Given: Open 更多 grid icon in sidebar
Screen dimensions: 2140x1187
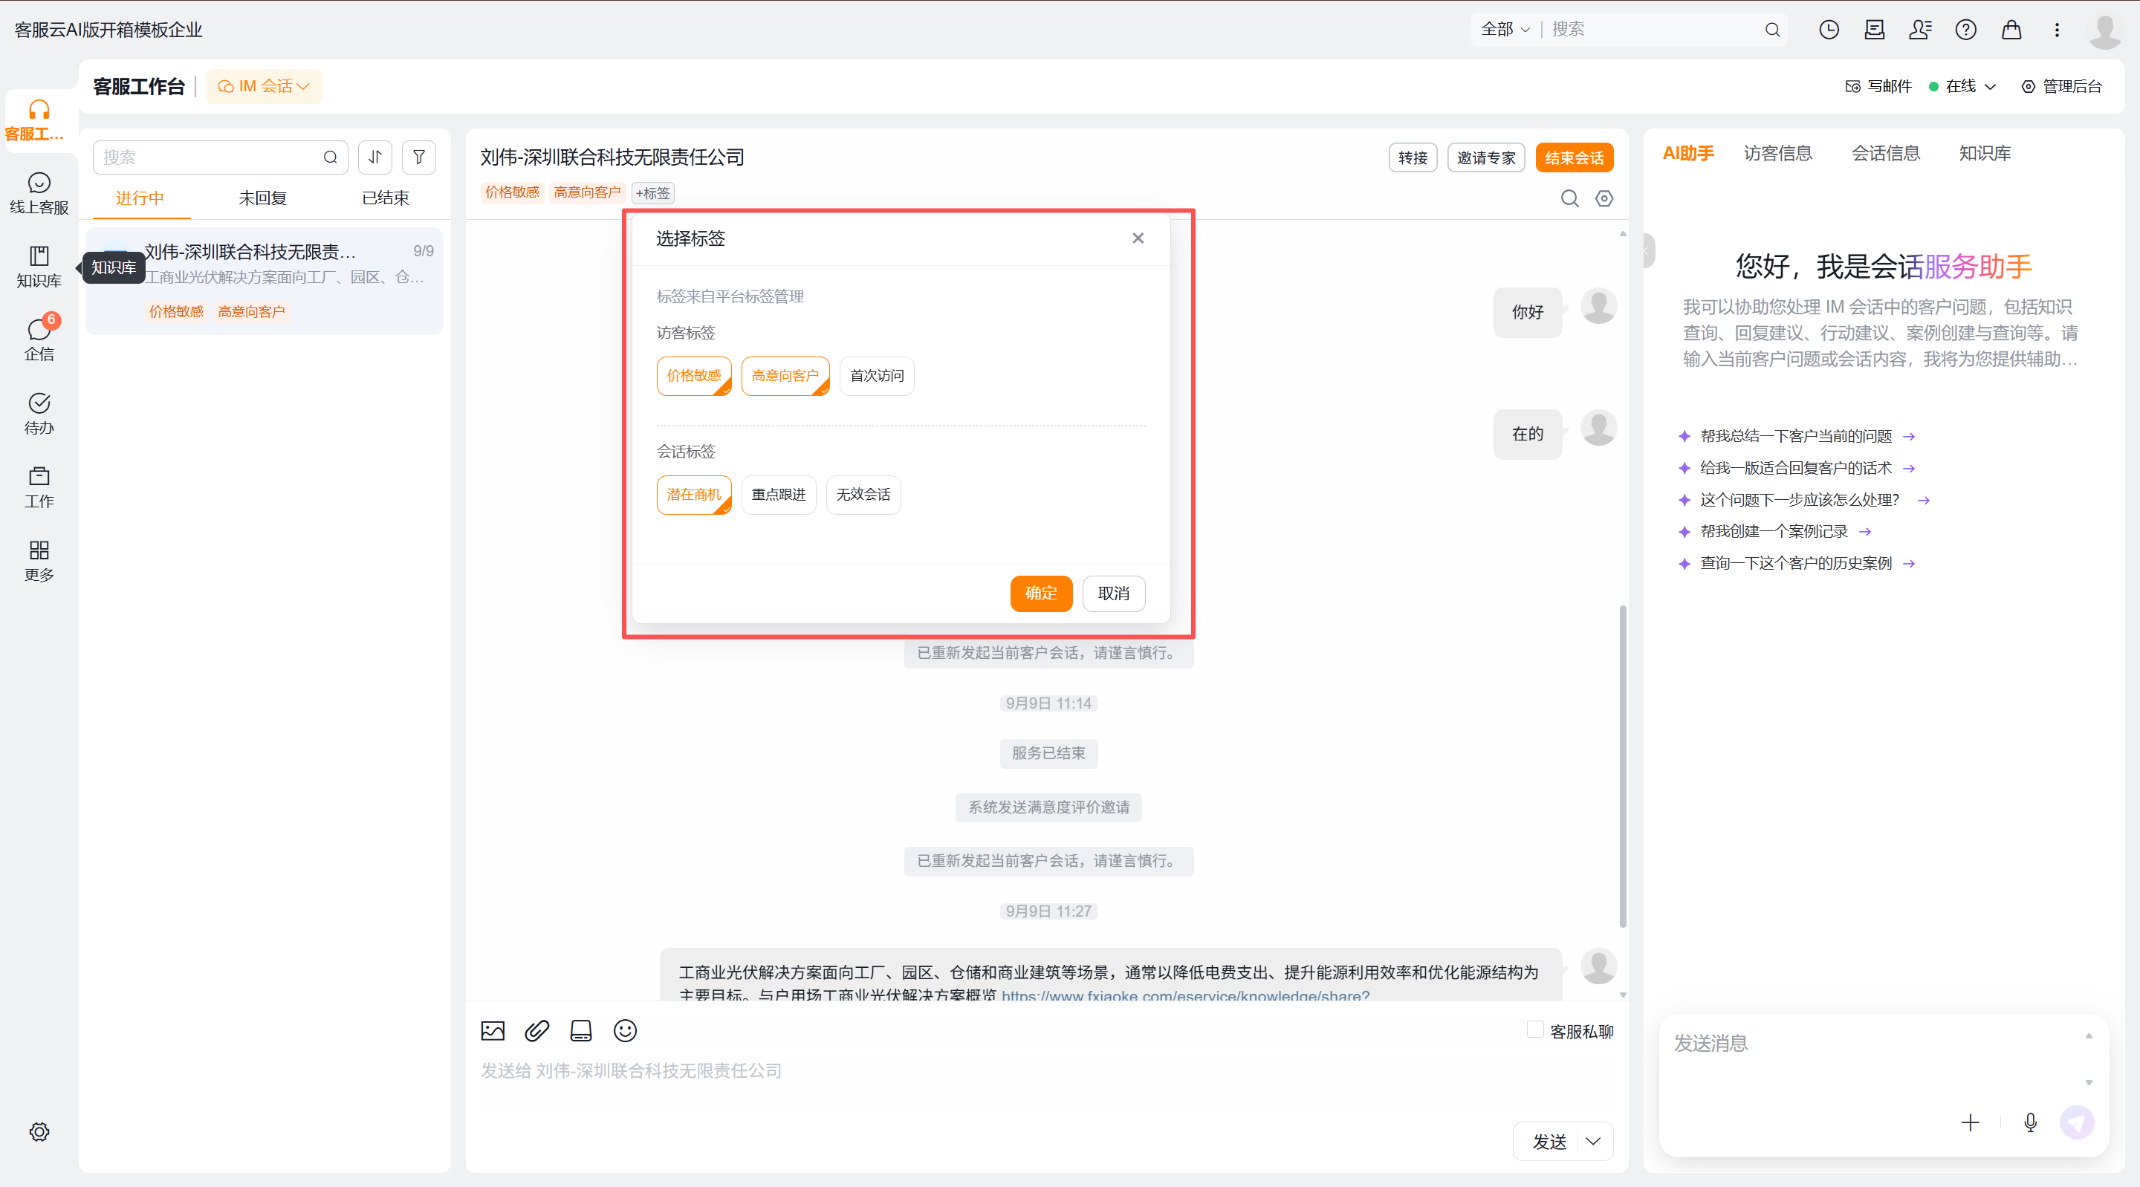Looking at the screenshot, I should point(38,561).
